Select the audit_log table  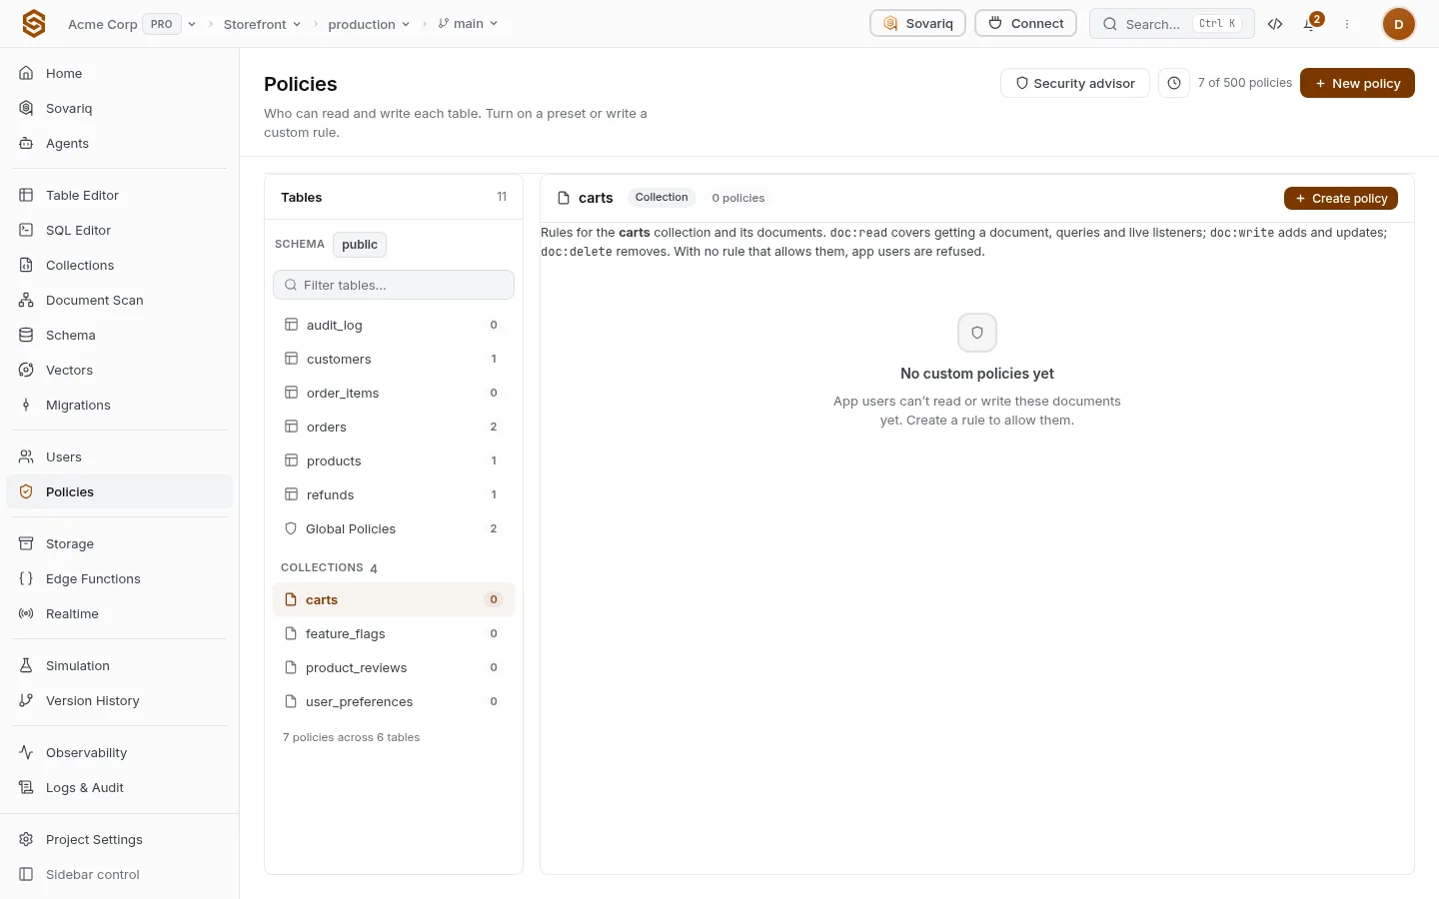coord(394,325)
